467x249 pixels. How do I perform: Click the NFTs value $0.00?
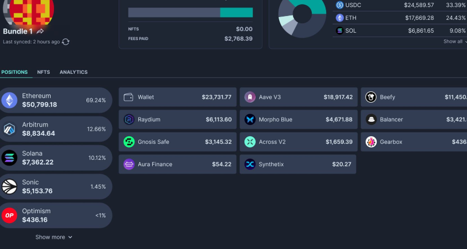pos(244,29)
